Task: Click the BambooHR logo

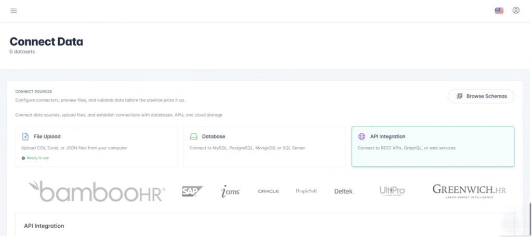Action: click(x=97, y=191)
